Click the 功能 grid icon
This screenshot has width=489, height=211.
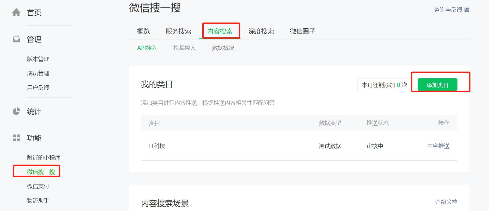[16, 138]
